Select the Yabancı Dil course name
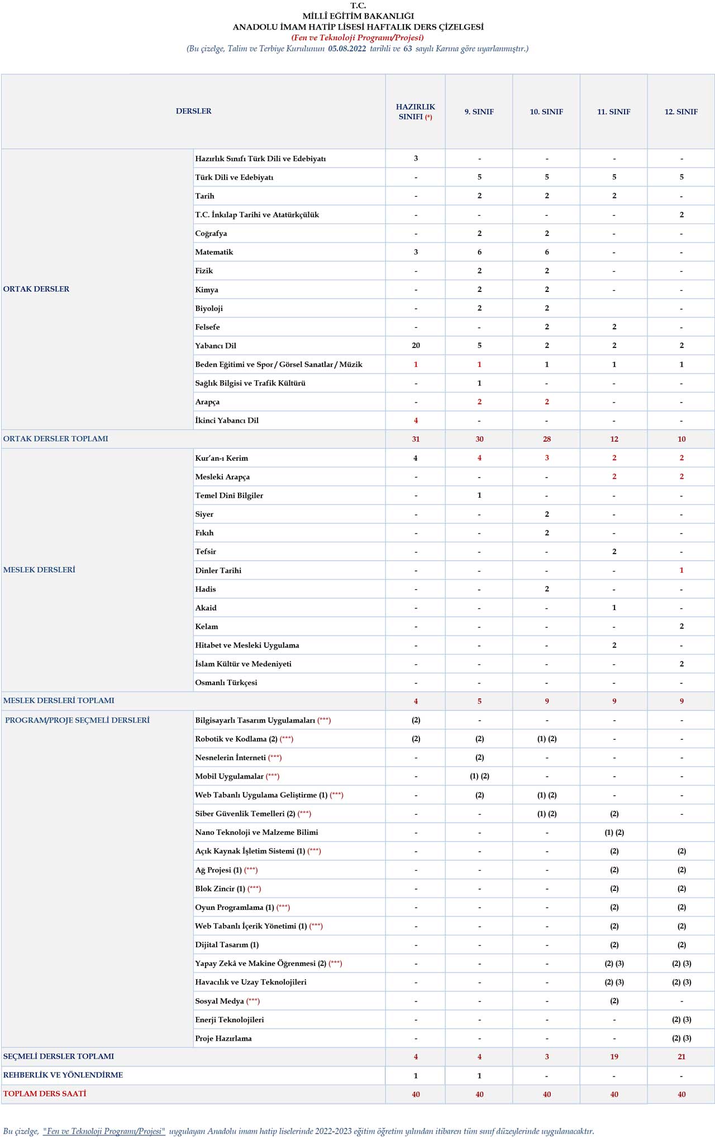 (x=216, y=346)
